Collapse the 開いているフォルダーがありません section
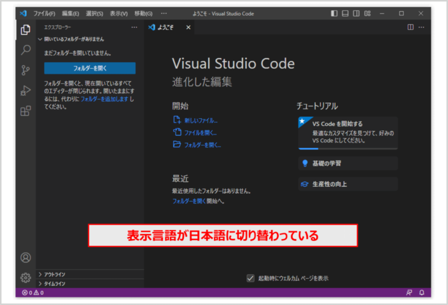The image size is (448, 305). 70,39
